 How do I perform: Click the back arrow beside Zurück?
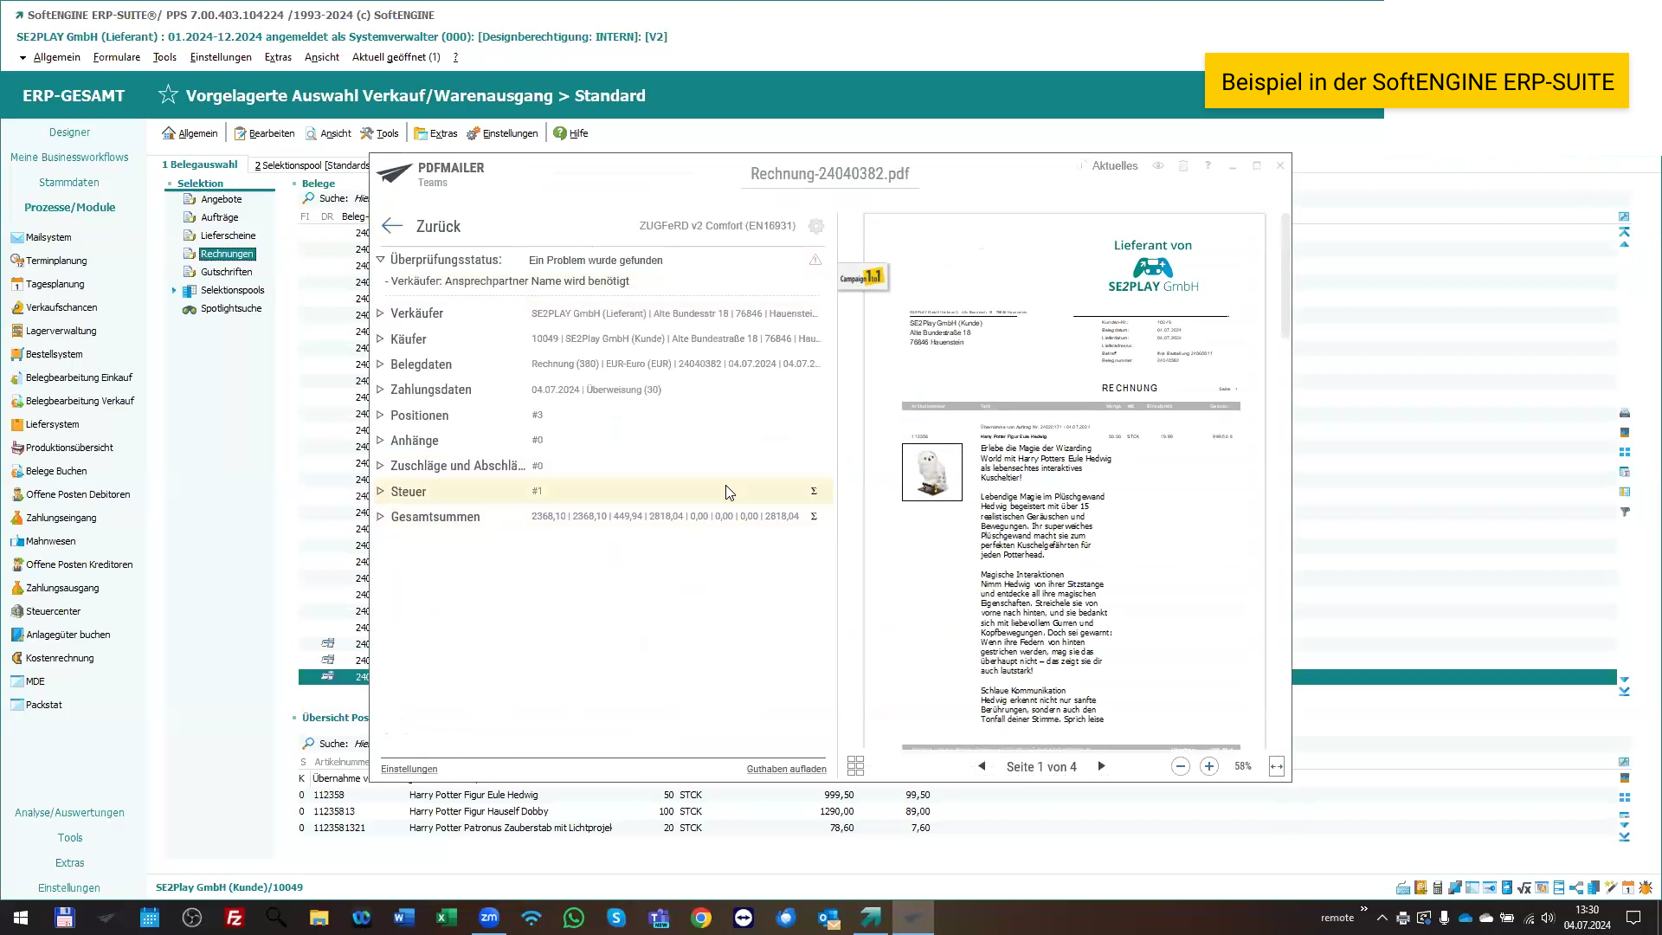pos(392,226)
